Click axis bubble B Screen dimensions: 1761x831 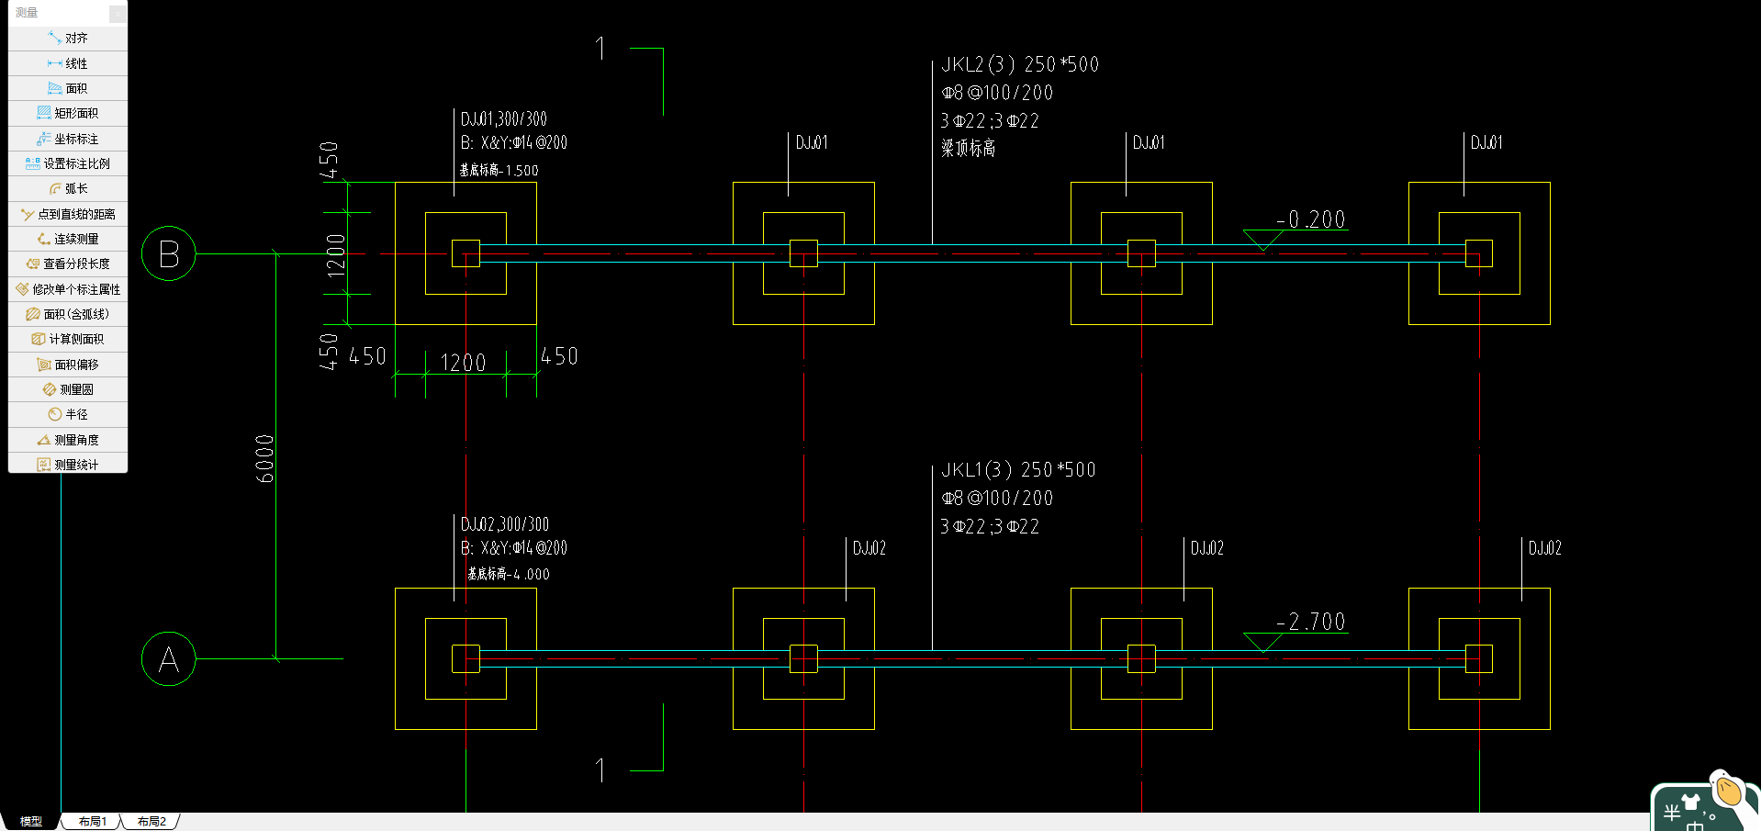[169, 253]
